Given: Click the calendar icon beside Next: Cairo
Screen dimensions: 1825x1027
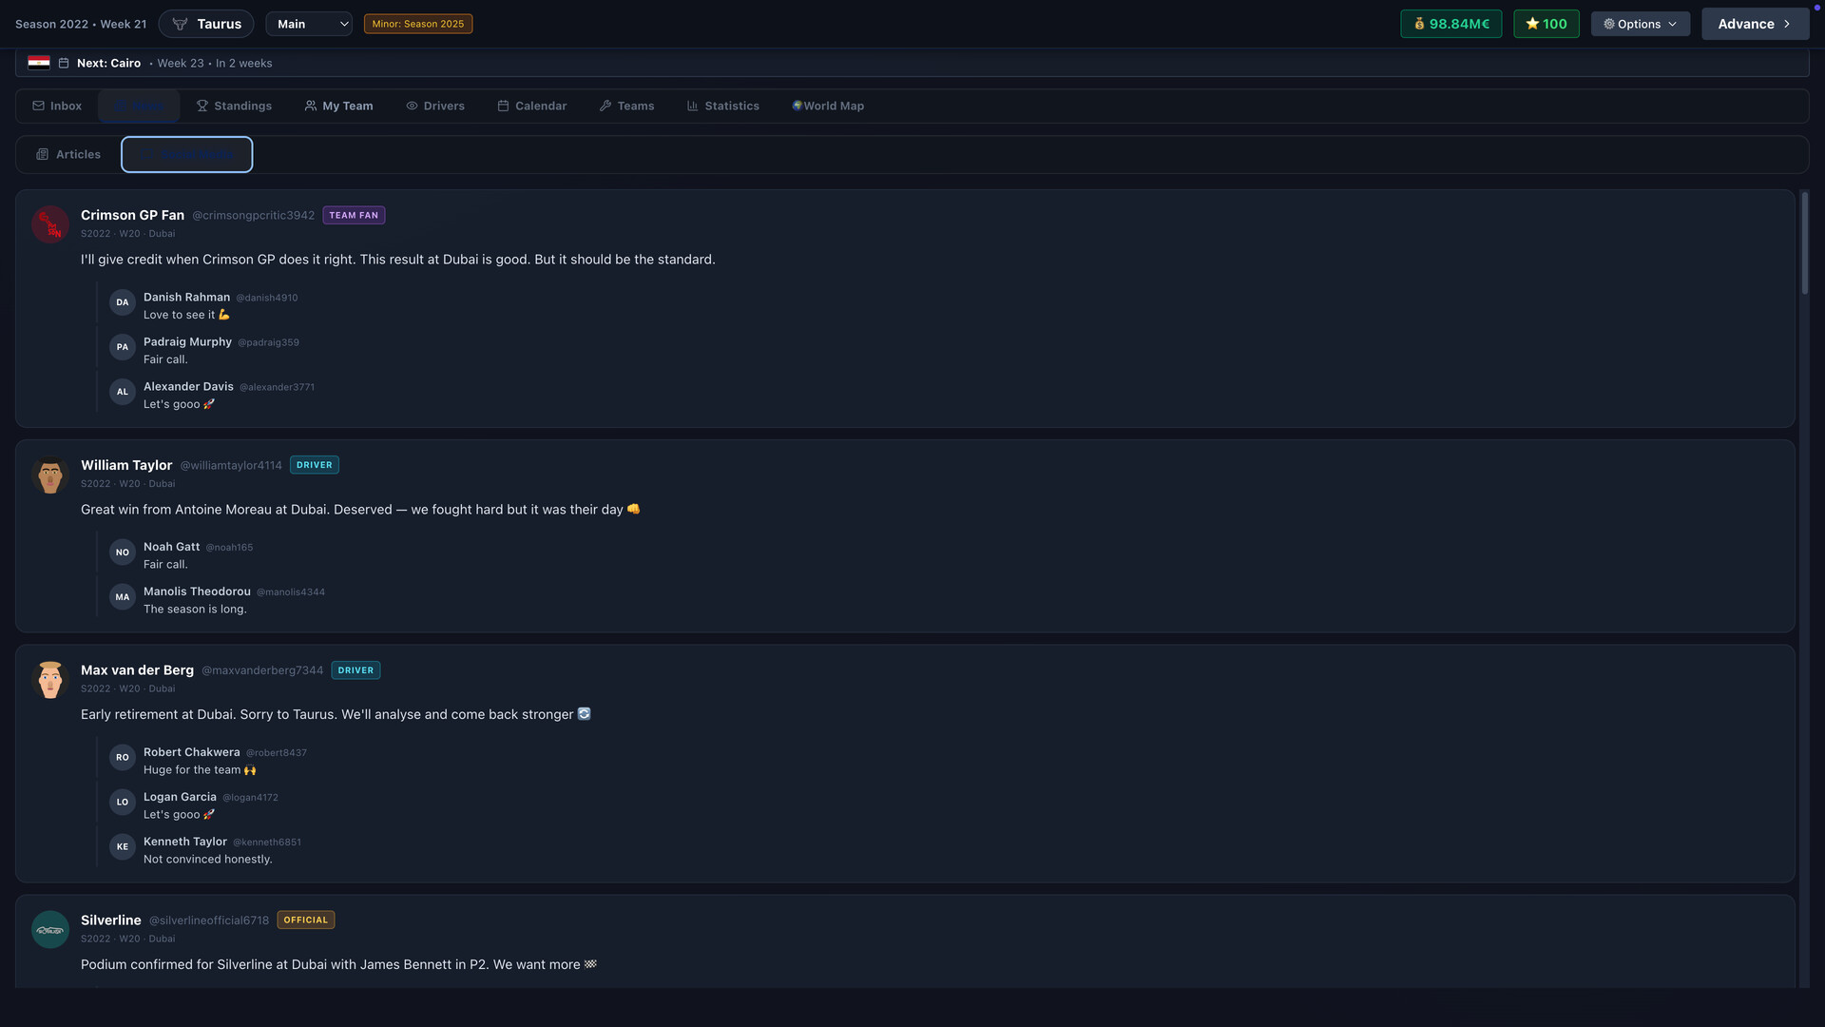Looking at the screenshot, I should (64, 63).
